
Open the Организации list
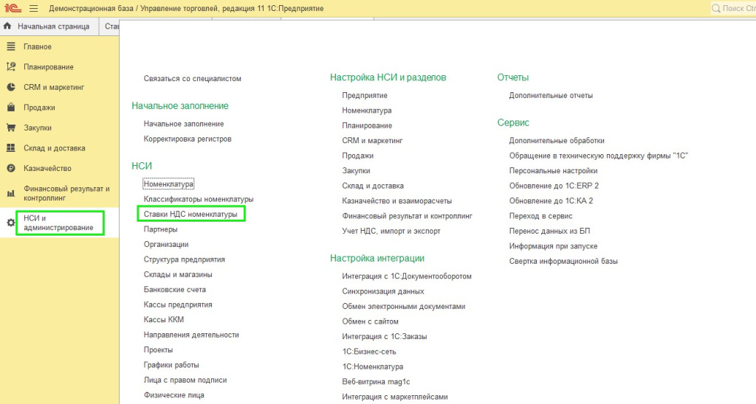click(166, 244)
